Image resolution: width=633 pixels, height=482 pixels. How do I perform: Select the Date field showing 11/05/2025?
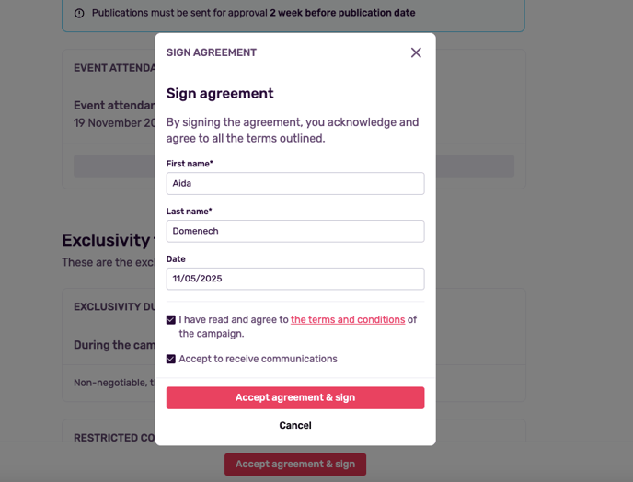point(295,279)
